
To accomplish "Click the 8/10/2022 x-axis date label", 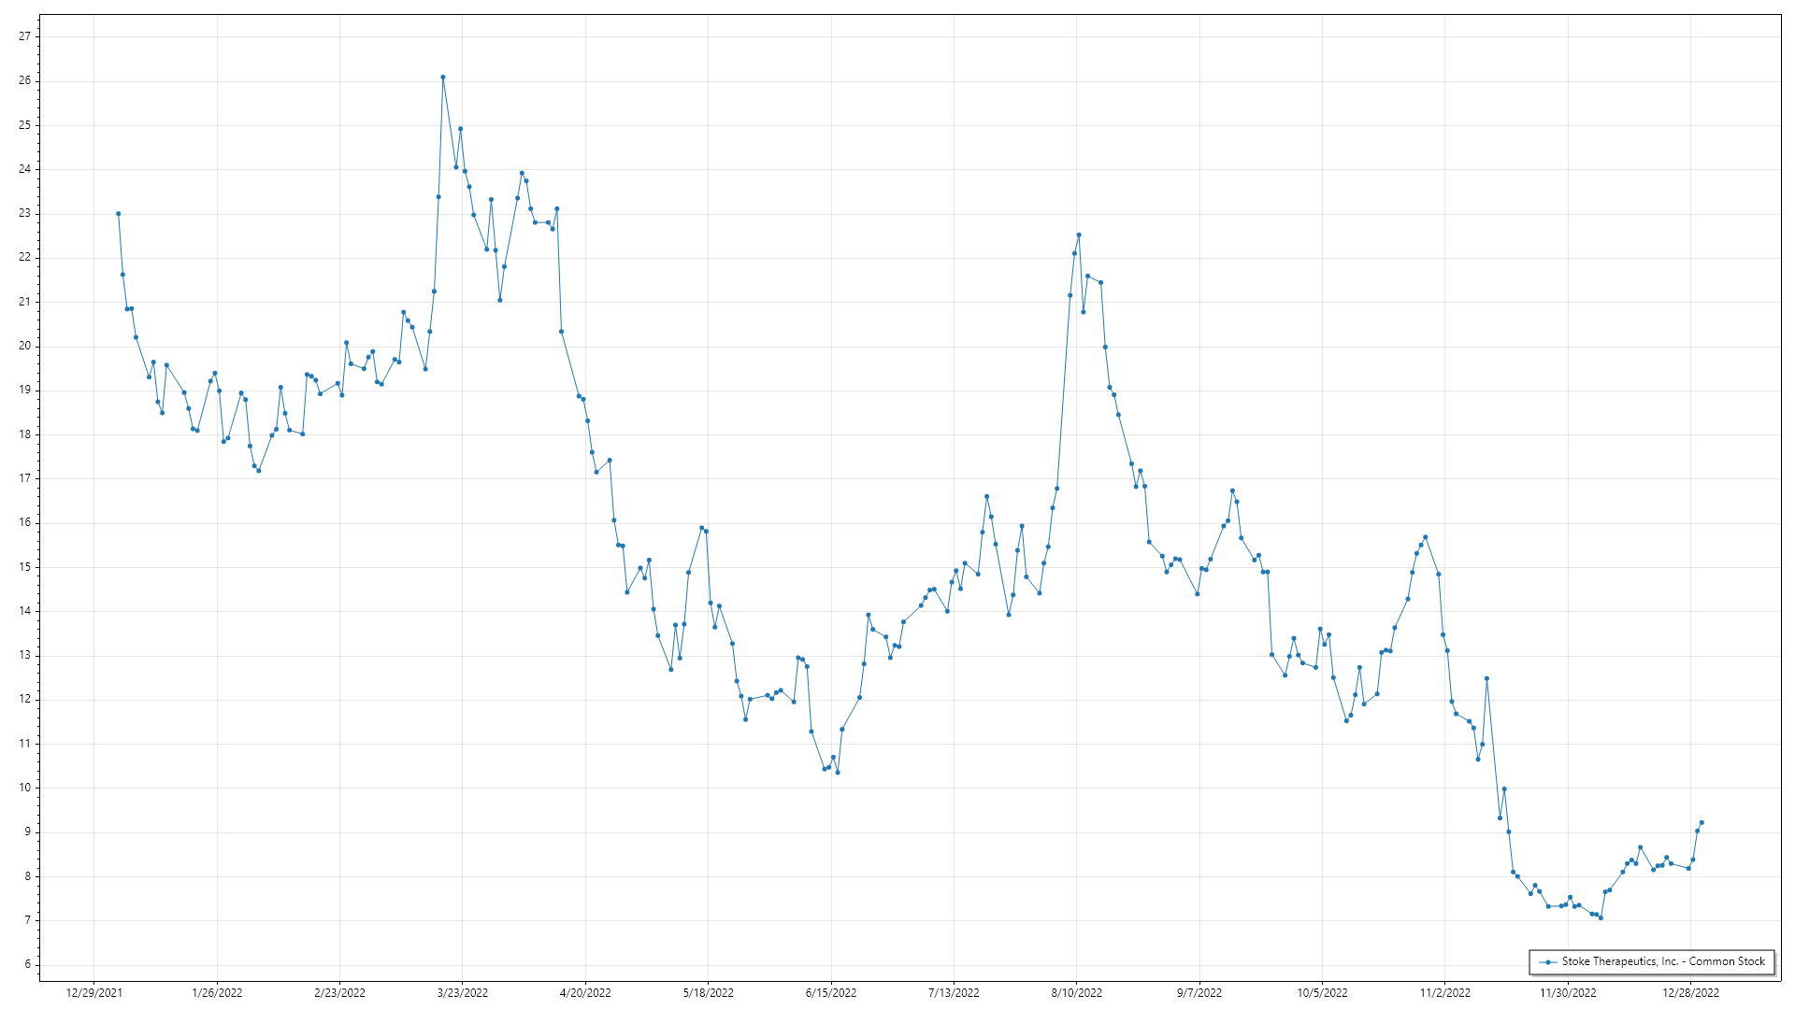I will pos(1077,993).
